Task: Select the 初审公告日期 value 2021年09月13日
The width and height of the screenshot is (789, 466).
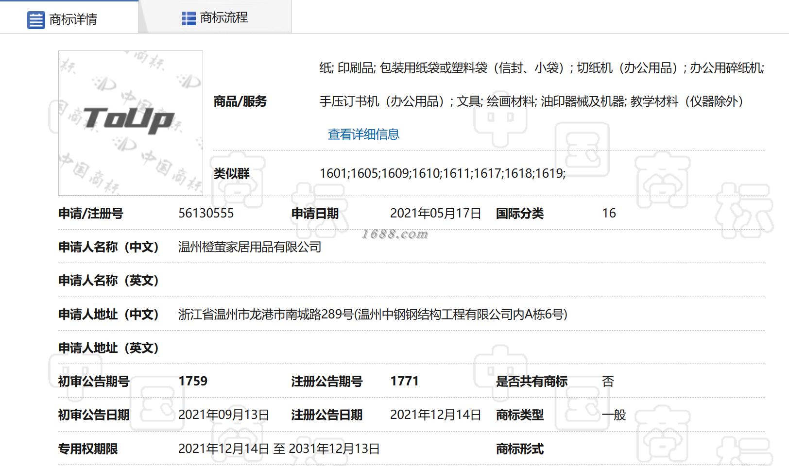Action: (x=223, y=415)
